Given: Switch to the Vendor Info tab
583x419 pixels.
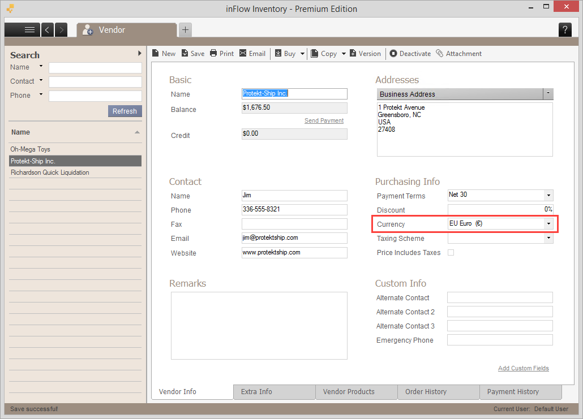Looking at the screenshot, I should pyautogui.click(x=192, y=392).
